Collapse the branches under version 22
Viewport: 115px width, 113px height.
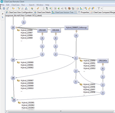point(16,27)
